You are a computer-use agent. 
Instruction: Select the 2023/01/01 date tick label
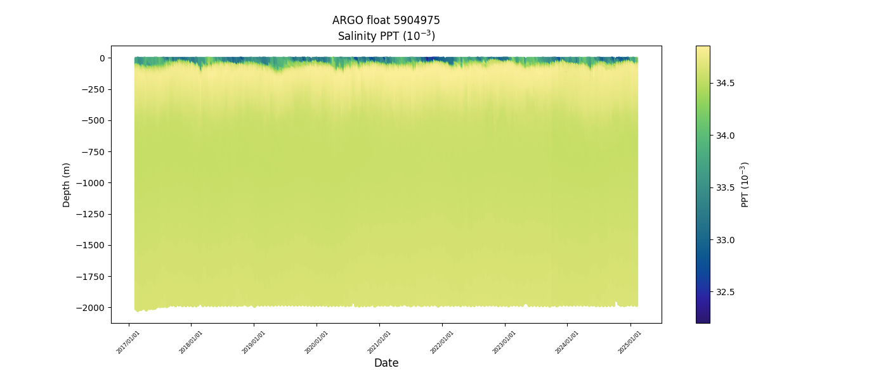click(505, 342)
